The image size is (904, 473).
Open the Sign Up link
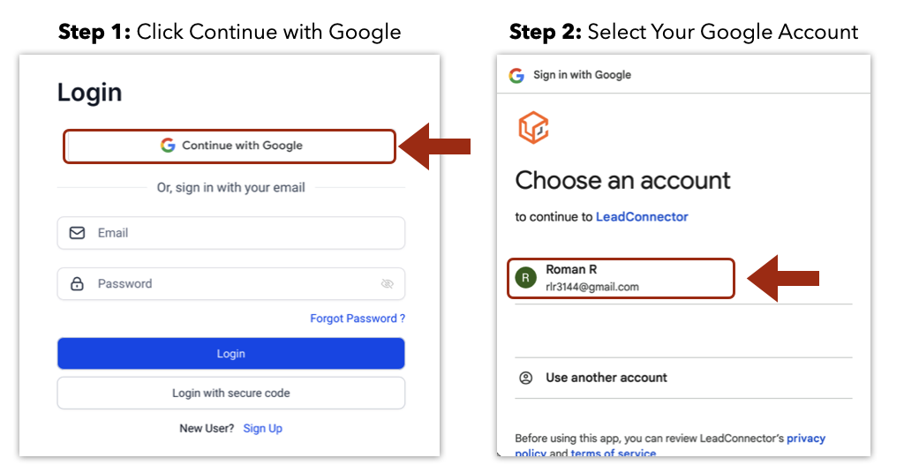pos(263,428)
